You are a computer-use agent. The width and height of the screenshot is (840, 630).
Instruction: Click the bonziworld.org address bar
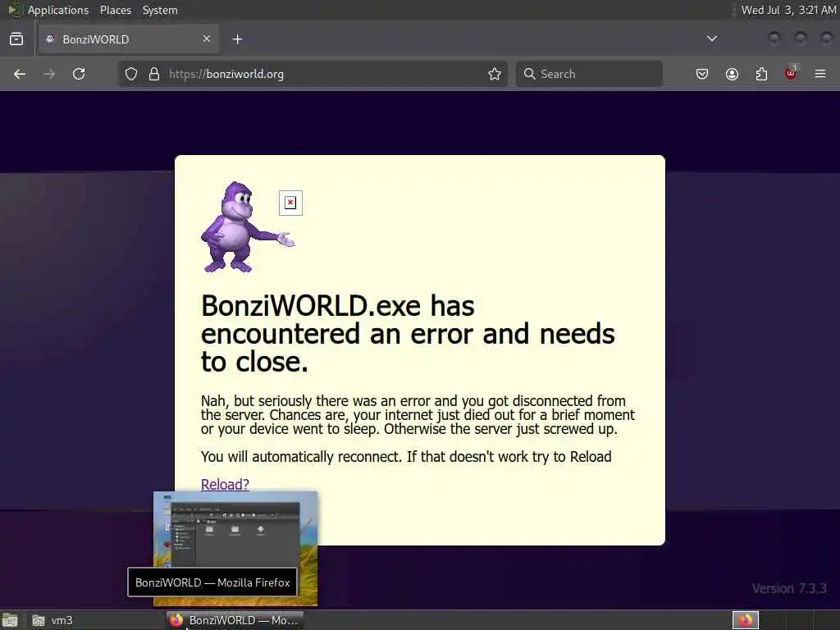pyautogui.click(x=313, y=74)
